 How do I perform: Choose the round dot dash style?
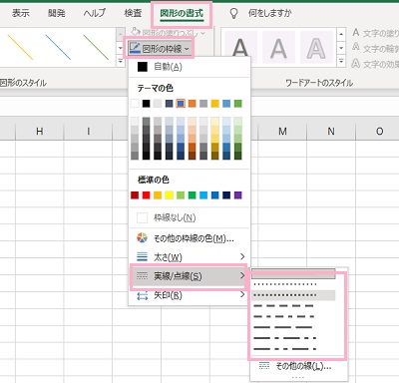pos(293,284)
